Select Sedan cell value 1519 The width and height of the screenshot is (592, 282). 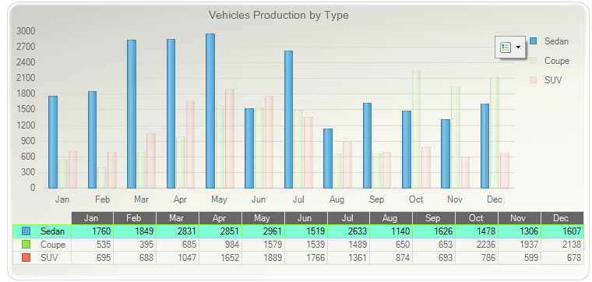pyautogui.click(x=306, y=231)
